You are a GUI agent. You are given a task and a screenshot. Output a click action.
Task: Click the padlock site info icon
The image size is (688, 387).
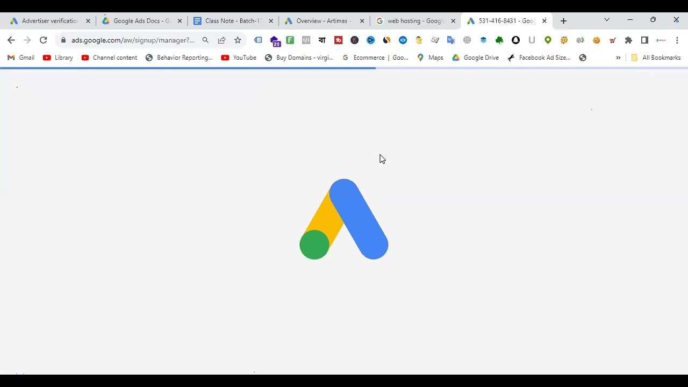[x=63, y=40]
